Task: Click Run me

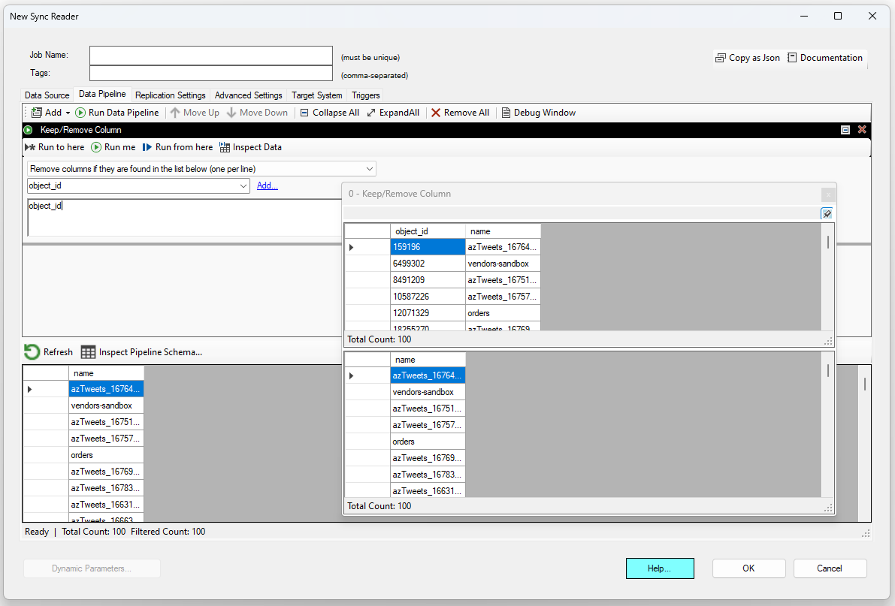Action: tap(113, 147)
